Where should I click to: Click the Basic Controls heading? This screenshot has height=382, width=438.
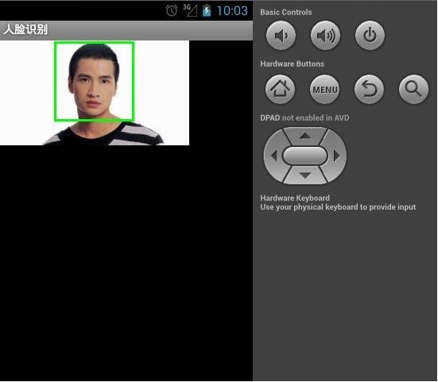point(286,12)
